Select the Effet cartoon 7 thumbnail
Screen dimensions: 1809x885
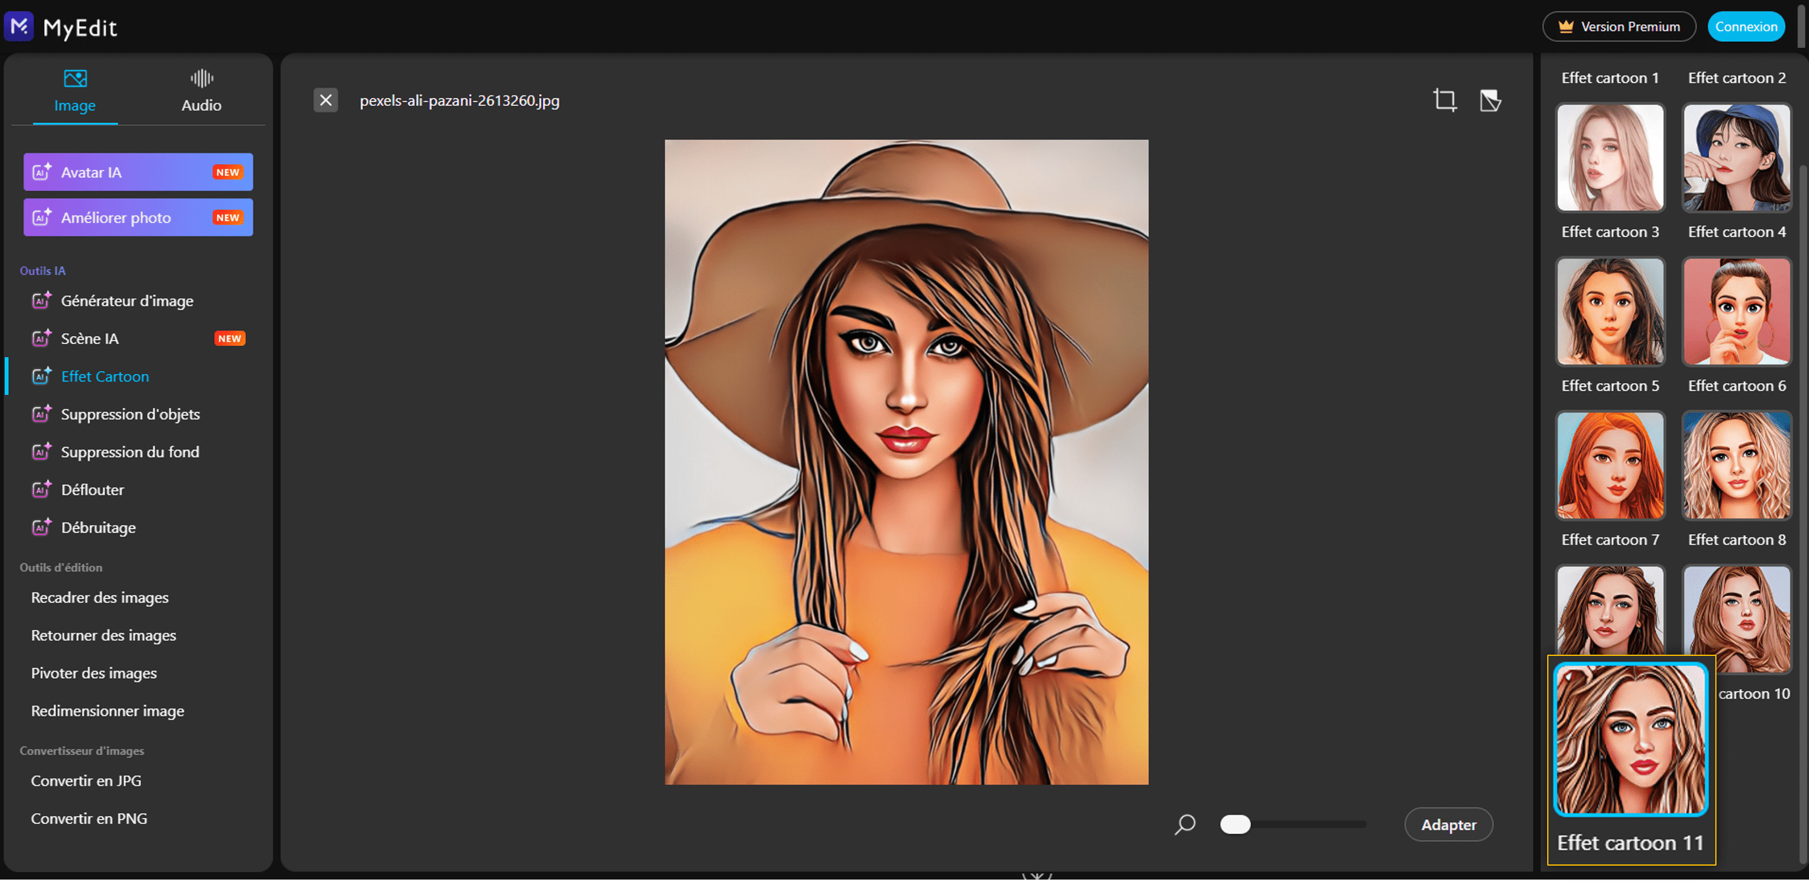click(x=1609, y=465)
